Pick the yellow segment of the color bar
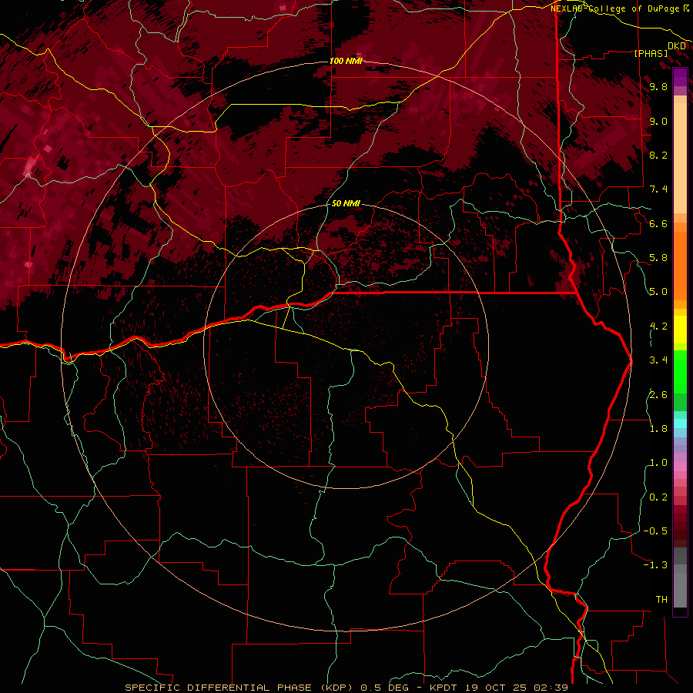Viewport: 693px width, 693px height. point(680,330)
